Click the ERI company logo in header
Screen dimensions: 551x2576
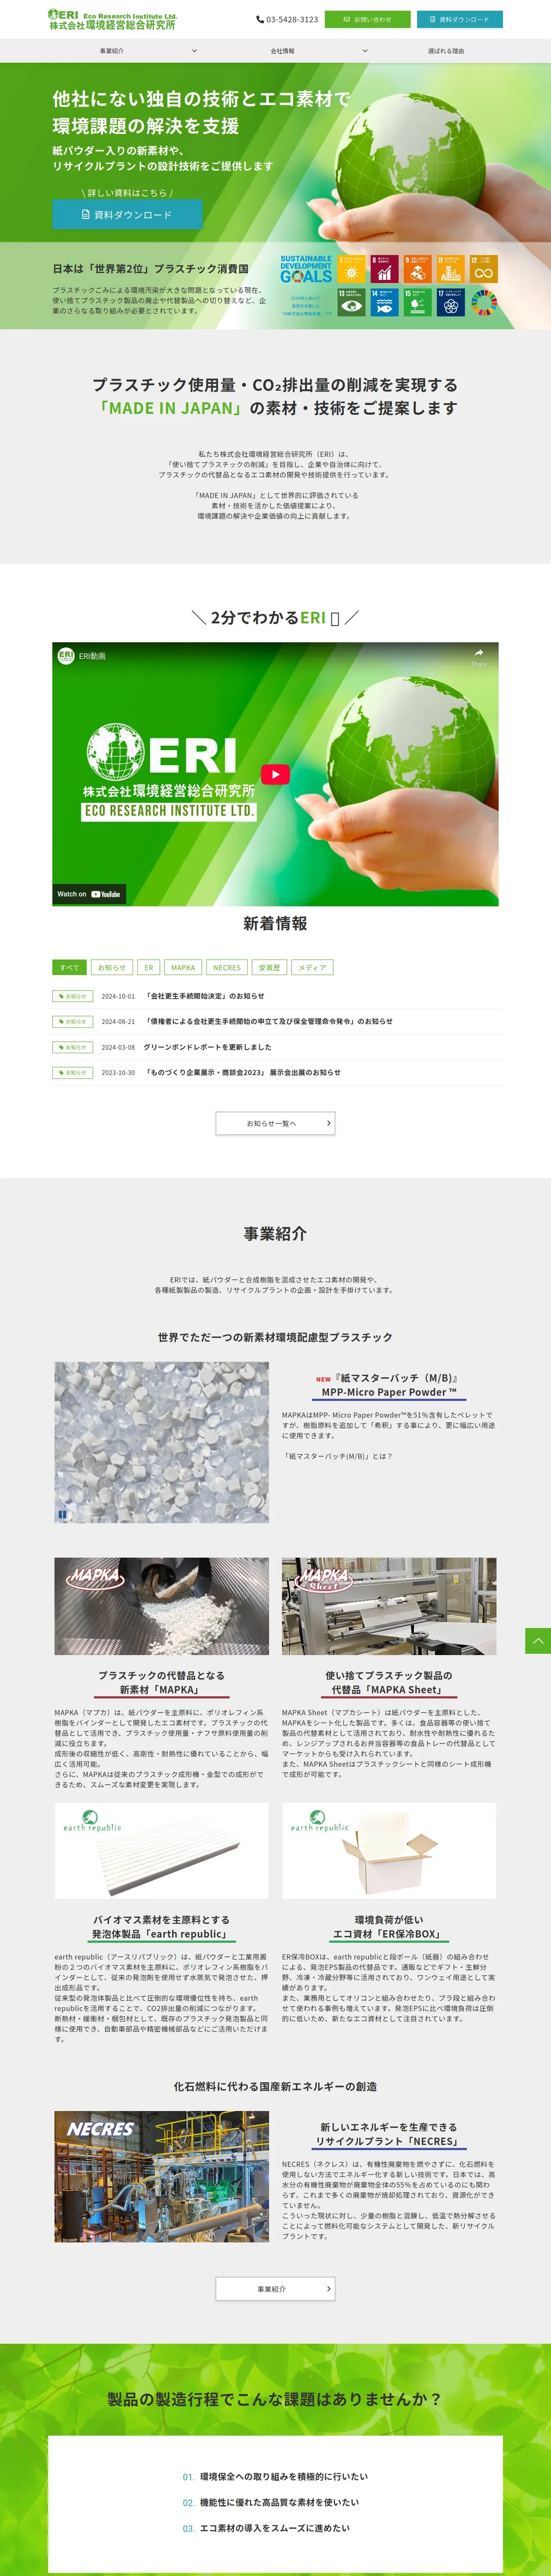[112, 19]
